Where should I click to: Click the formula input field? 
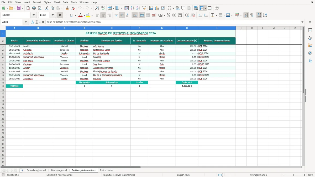coord(173,22)
